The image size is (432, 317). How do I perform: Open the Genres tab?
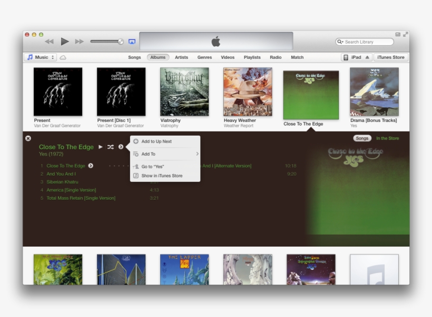(x=204, y=57)
